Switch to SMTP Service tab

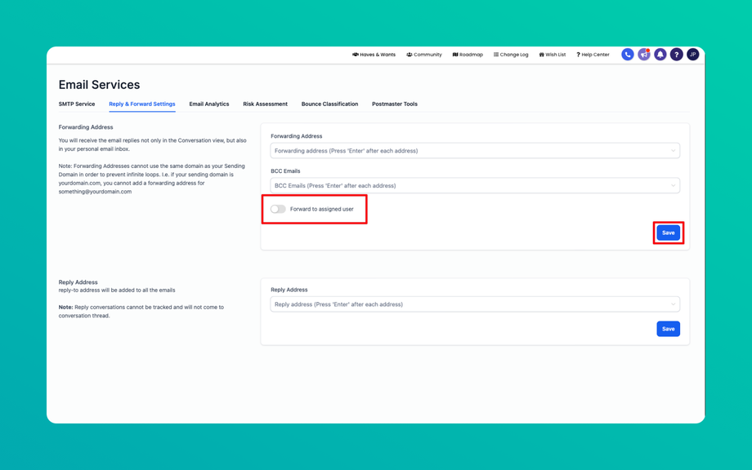[x=77, y=104]
